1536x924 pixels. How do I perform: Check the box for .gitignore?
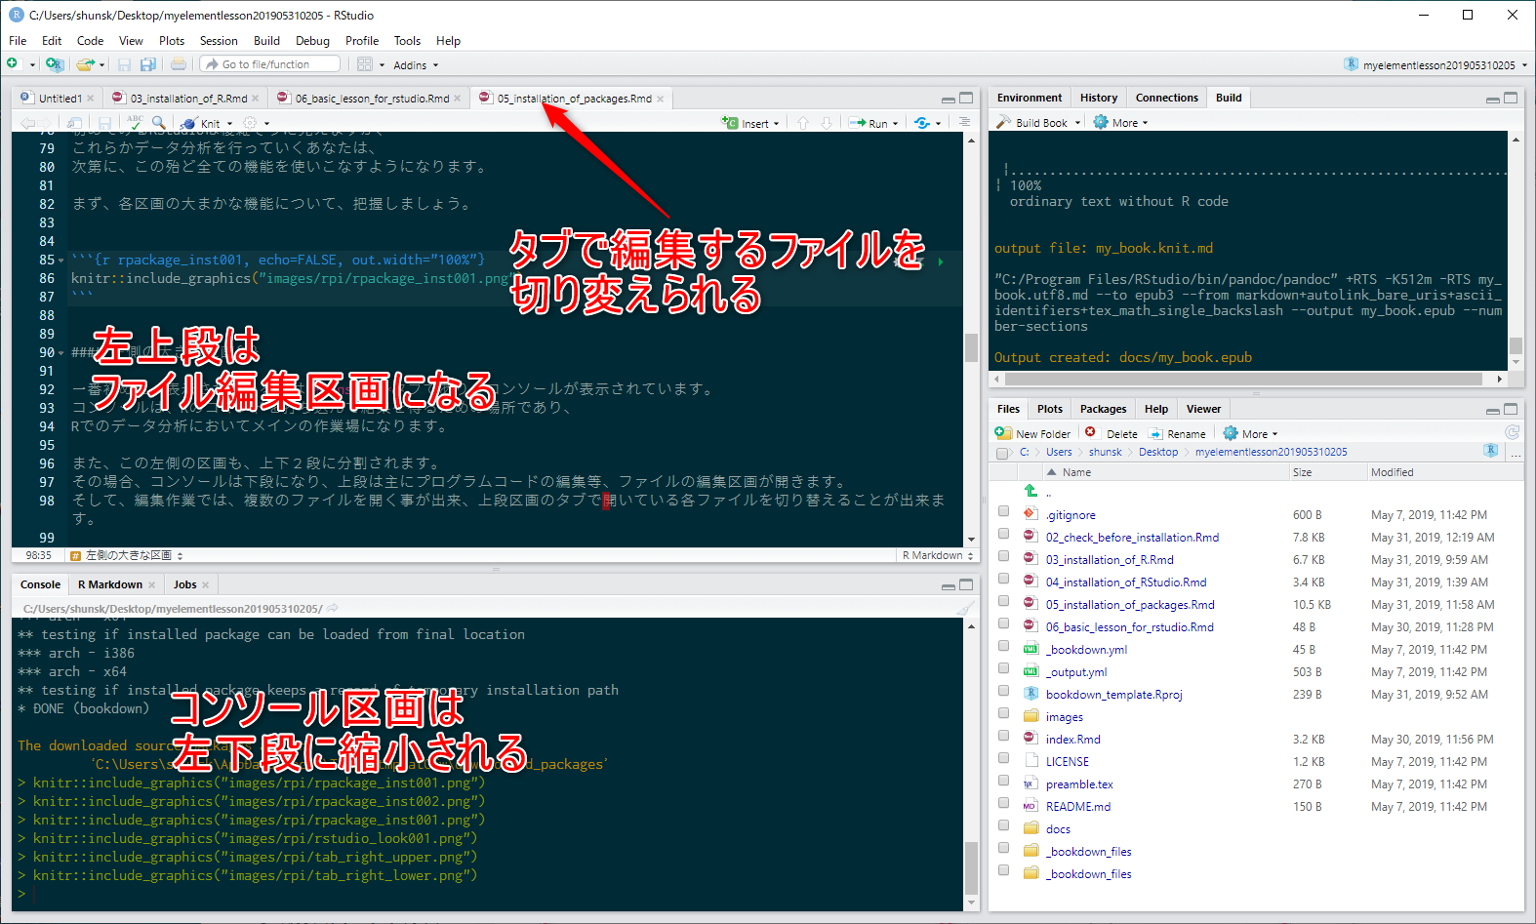[x=1003, y=511]
